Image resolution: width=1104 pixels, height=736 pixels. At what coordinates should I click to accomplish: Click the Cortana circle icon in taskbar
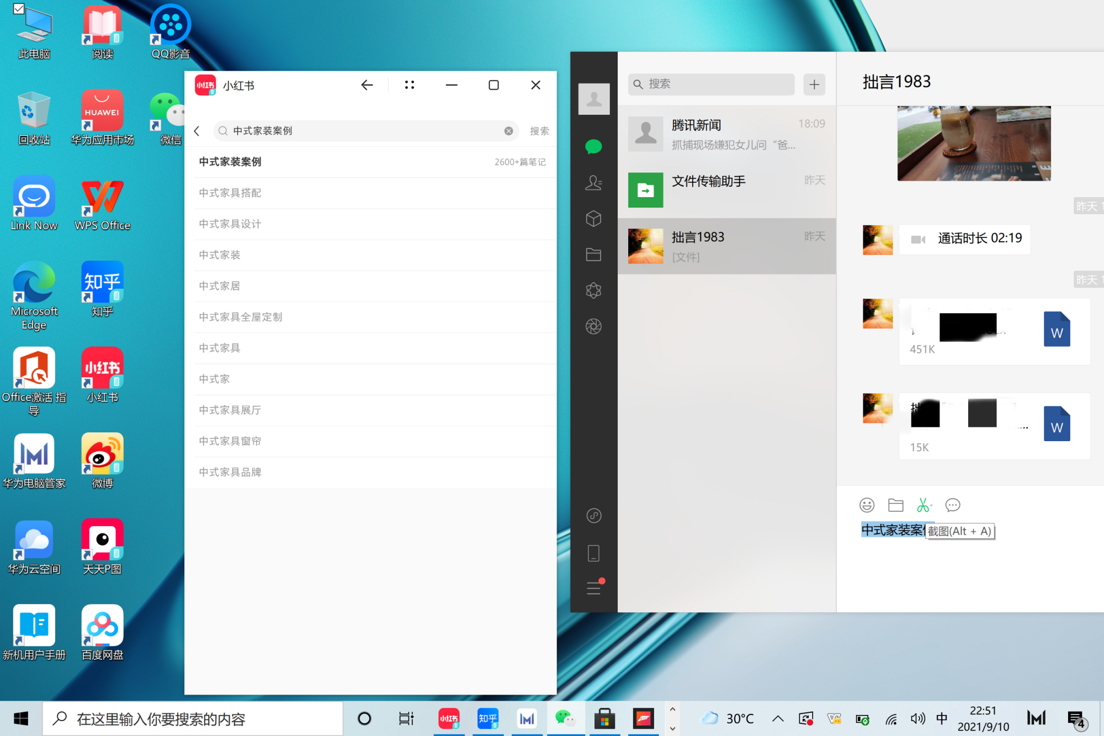(x=364, y=718)
